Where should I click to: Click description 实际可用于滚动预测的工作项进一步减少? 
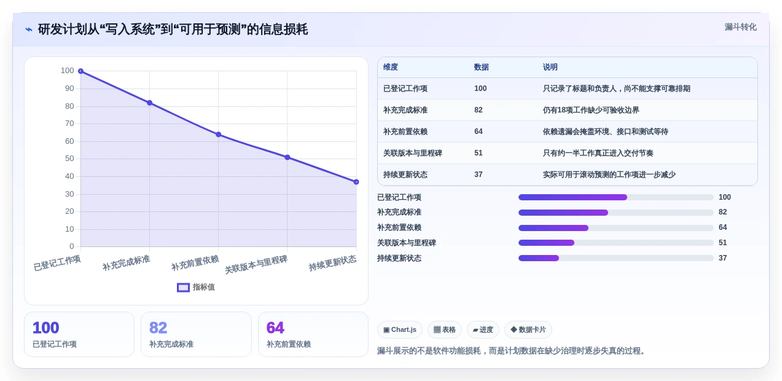click(x=609, y=175)
